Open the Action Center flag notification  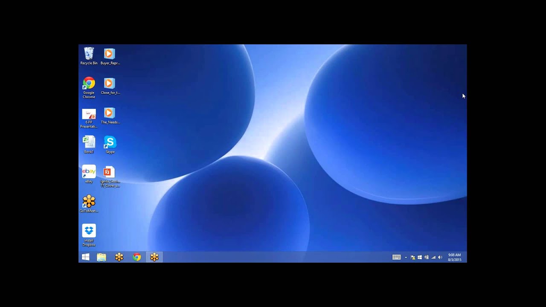413,257
